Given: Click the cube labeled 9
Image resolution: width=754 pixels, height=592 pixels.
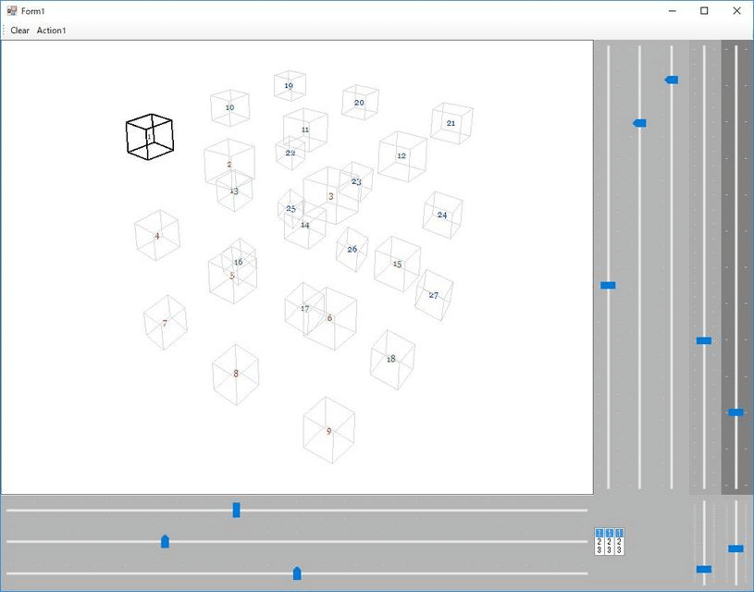Looking at the screenshot, I should point(329,430).
